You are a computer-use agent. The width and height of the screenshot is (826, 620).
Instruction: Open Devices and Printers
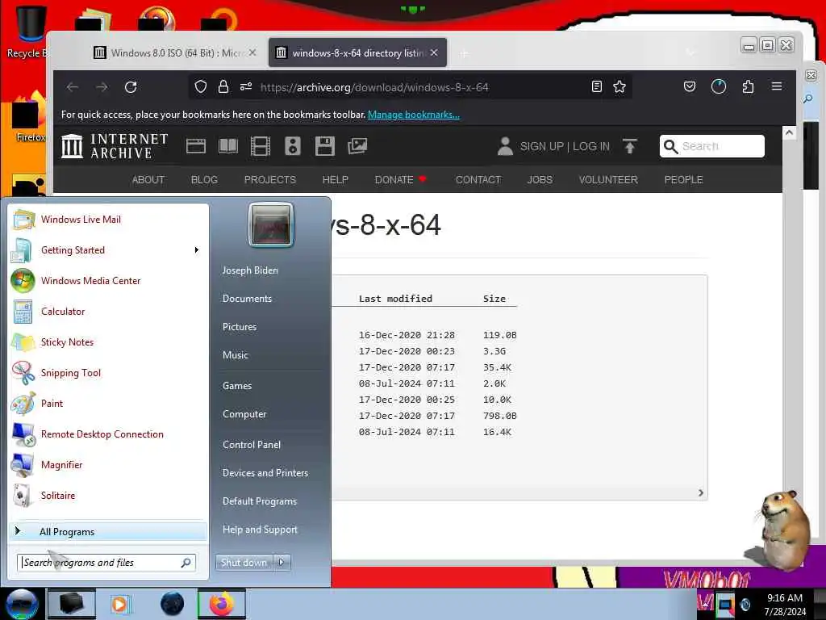coord(265,473)
